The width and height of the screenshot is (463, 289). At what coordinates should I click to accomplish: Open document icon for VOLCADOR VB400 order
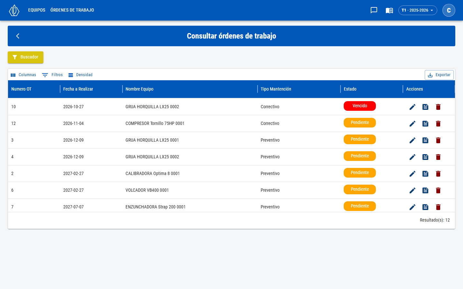425,190
